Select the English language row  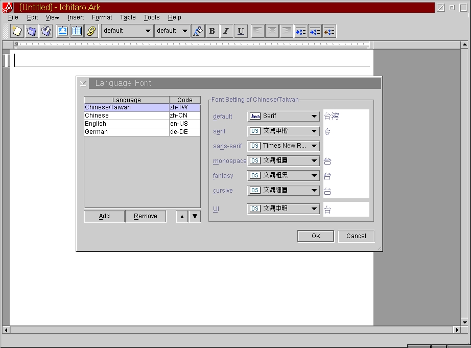[x=142, y=124]
